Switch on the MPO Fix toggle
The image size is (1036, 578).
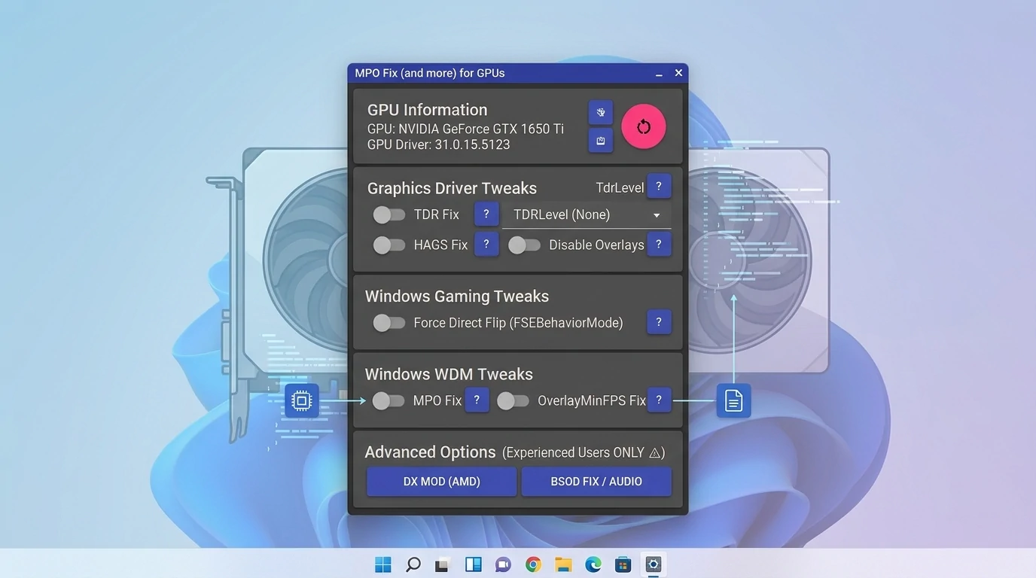point(388,401)
